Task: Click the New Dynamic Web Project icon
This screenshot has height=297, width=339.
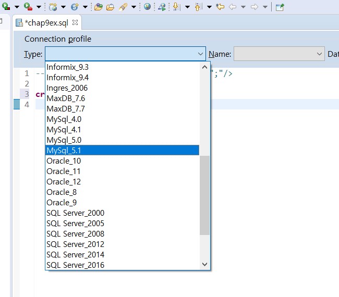Action: pos(53,7)
